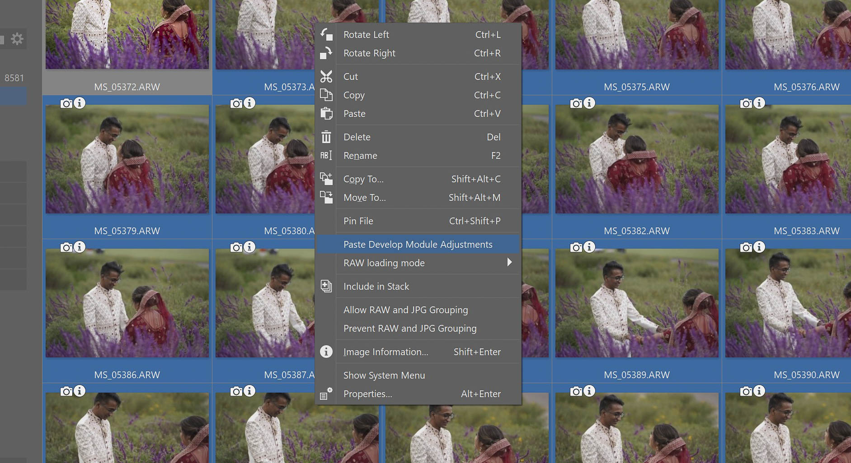Select Allow RAW and JPG Grouping
This screenshot has height=463, width=851.
(x=405, y=310)
